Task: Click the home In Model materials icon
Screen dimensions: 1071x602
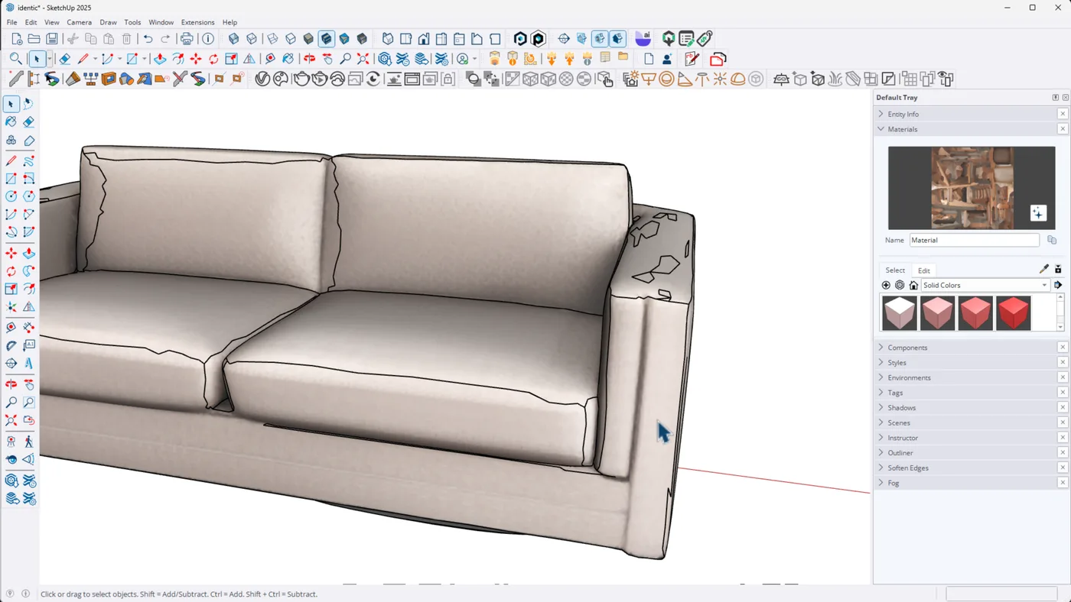Action: 913,285
